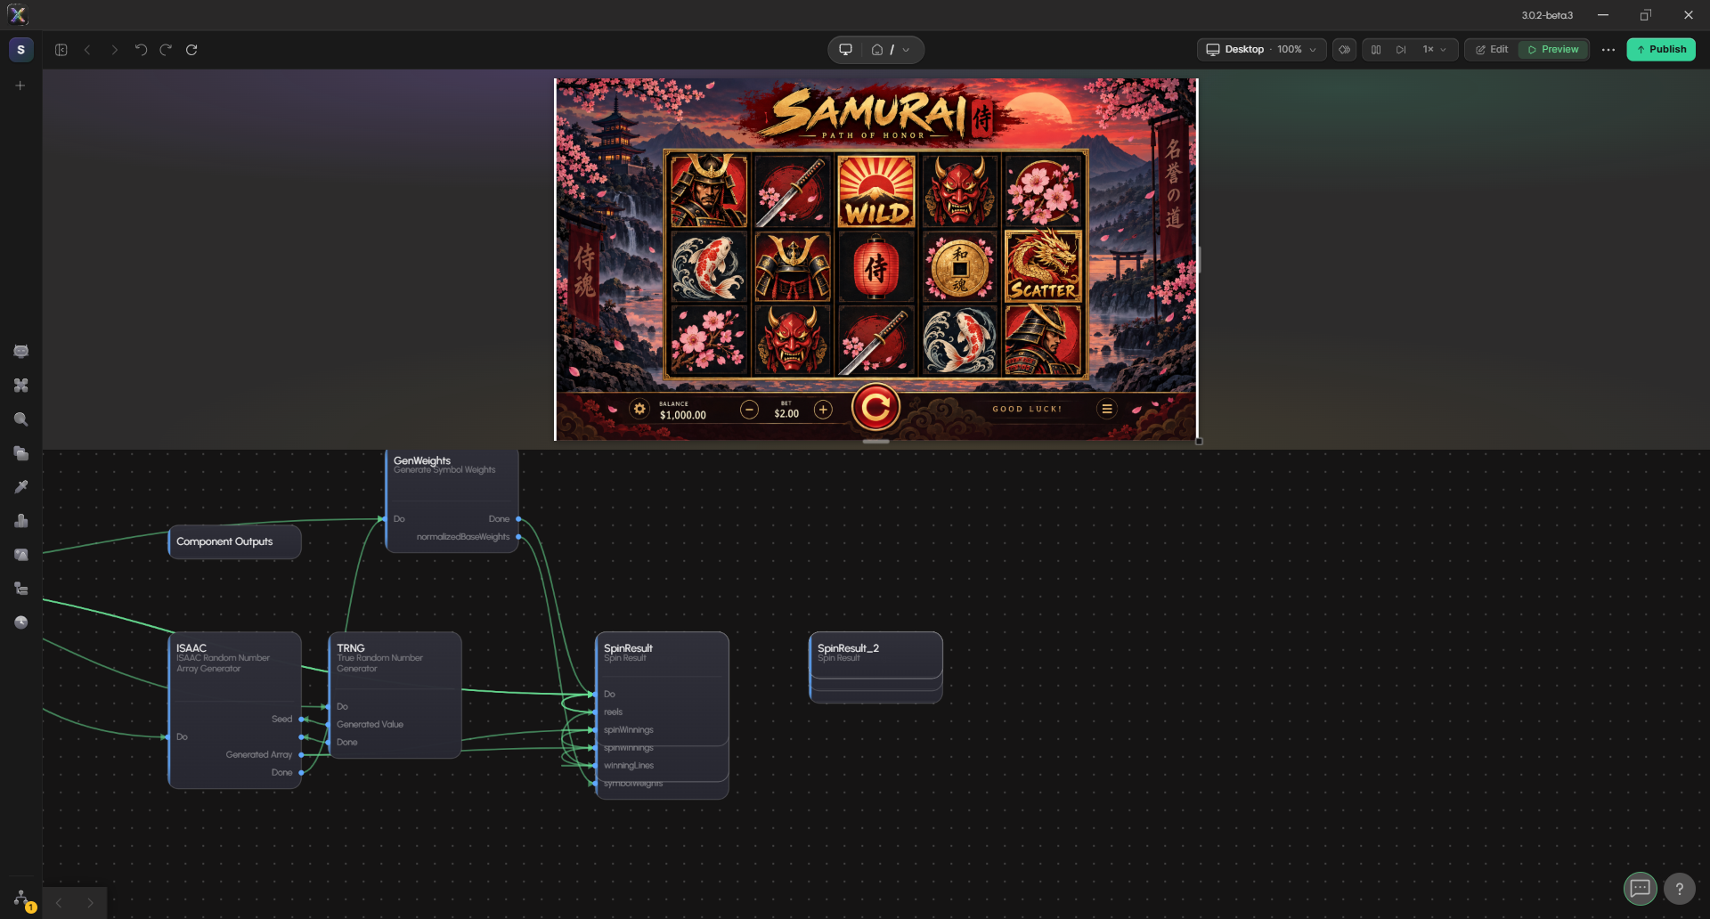Viewport: 1710px width, 919px height.
Task: Select the Component Outputs node
Action: (x=234, y=541)
